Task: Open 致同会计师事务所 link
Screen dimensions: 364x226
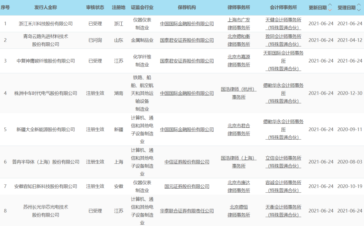Action: [x=283, y=40]
